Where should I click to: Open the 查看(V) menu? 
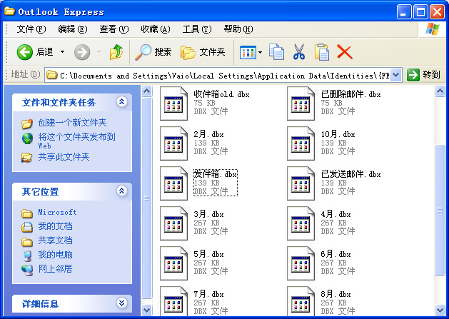tap(113, 29)
